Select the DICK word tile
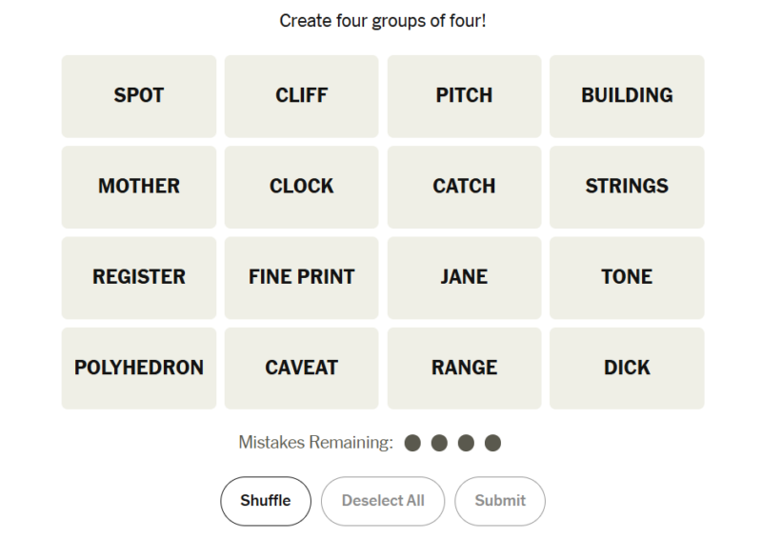Viewport: 762px width, 539px height. click(x=627, y=368)
